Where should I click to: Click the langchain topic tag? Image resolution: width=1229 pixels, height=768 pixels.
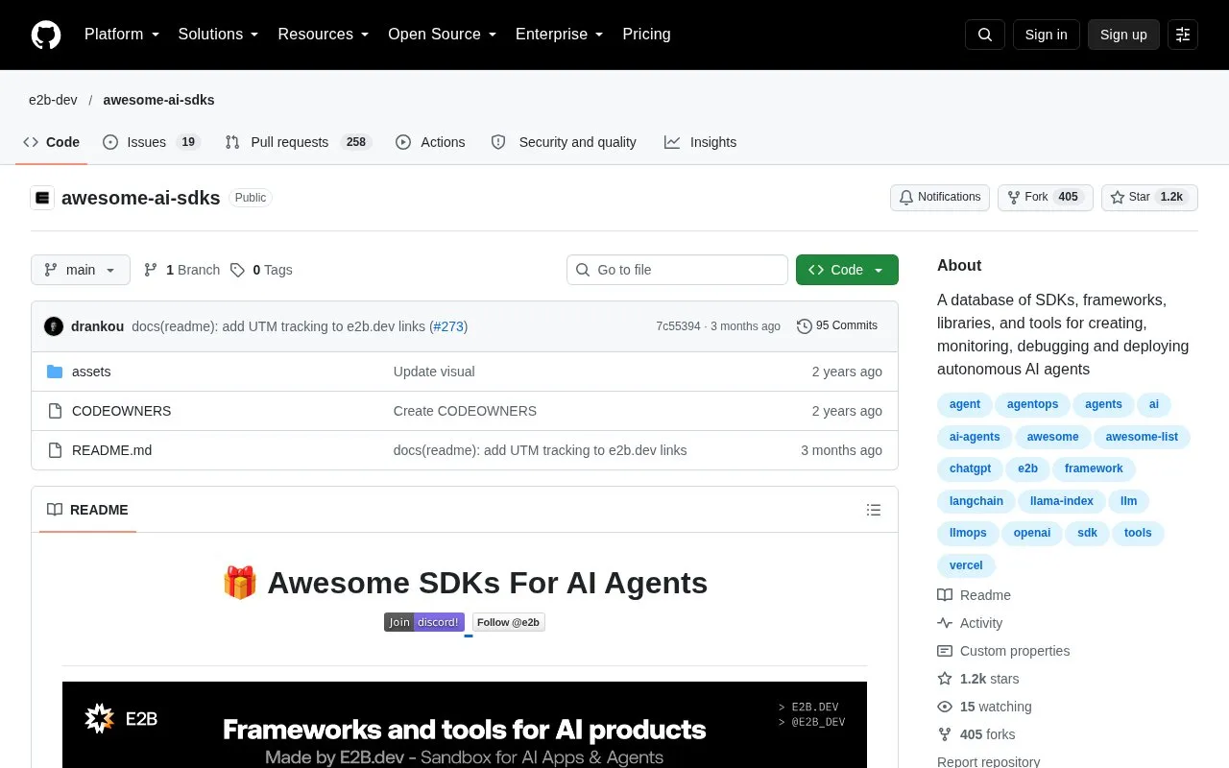(x=976, y=501)
